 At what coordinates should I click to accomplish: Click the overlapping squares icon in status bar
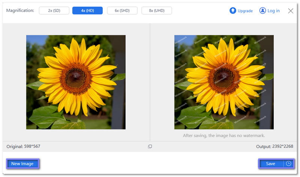(x=150, y=147)
